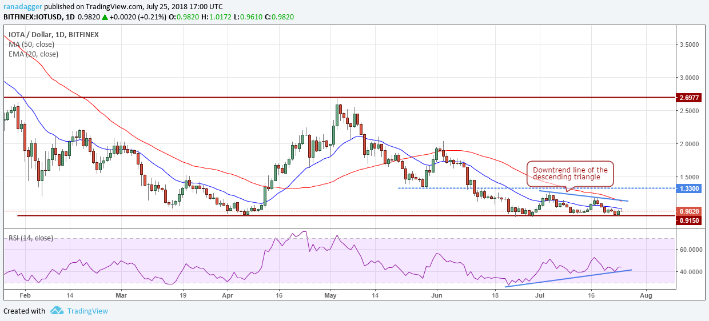This screenshot has height=321, width=709.
Task: Click the Mar date axis label
Action: 122,296
